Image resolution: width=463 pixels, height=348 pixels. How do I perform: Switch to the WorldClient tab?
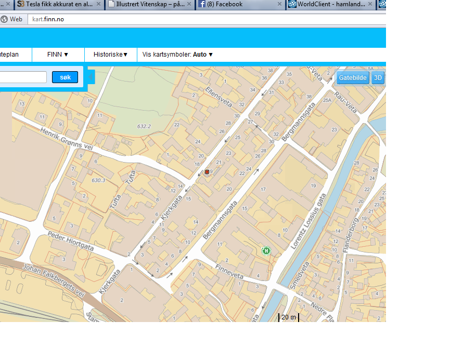(328, 4)
